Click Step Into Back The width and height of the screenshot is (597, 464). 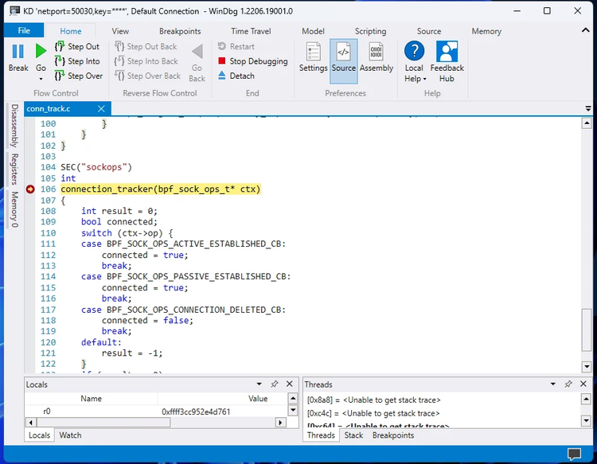pos(146,61)
